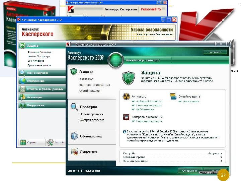This screenshot has width=241, height=181.
Task: Open Файловый Антивирус link in protection panel
Action: (x=149, y=102)
